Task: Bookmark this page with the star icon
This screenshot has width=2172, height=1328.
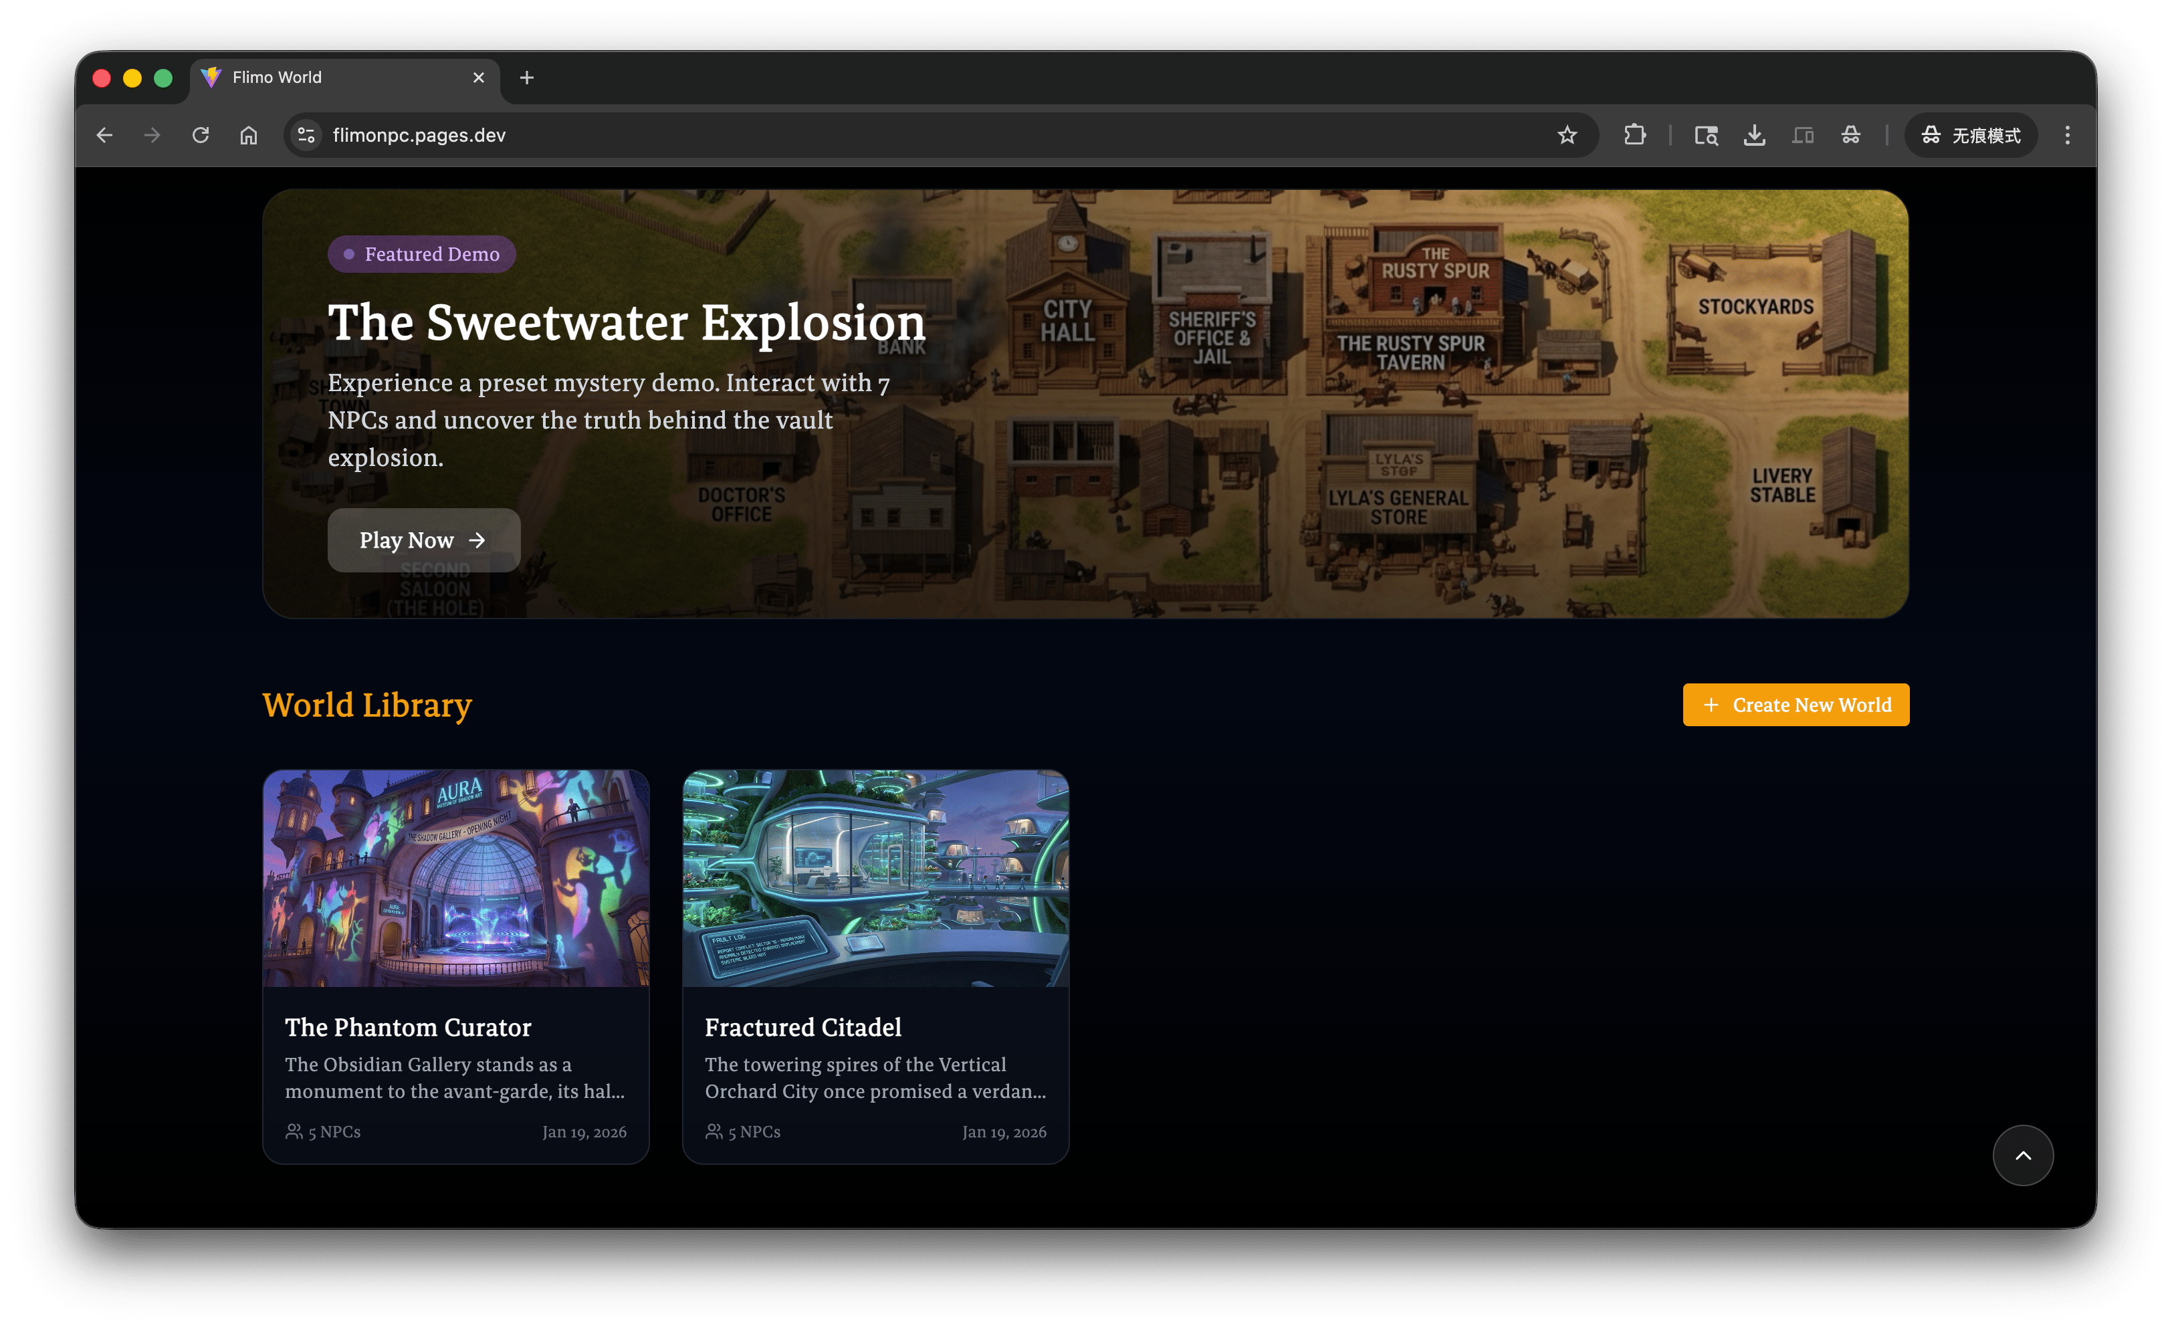Action: coord(1566,135)
